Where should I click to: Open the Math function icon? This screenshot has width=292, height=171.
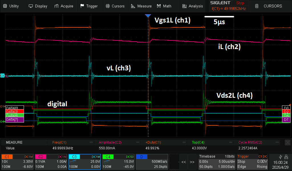[x=159, y=6]
